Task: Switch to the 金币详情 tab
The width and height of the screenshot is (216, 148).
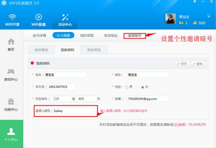Action: [39, 36]
